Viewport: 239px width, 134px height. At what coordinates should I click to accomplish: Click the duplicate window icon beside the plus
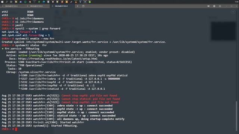tap(83, 6)
